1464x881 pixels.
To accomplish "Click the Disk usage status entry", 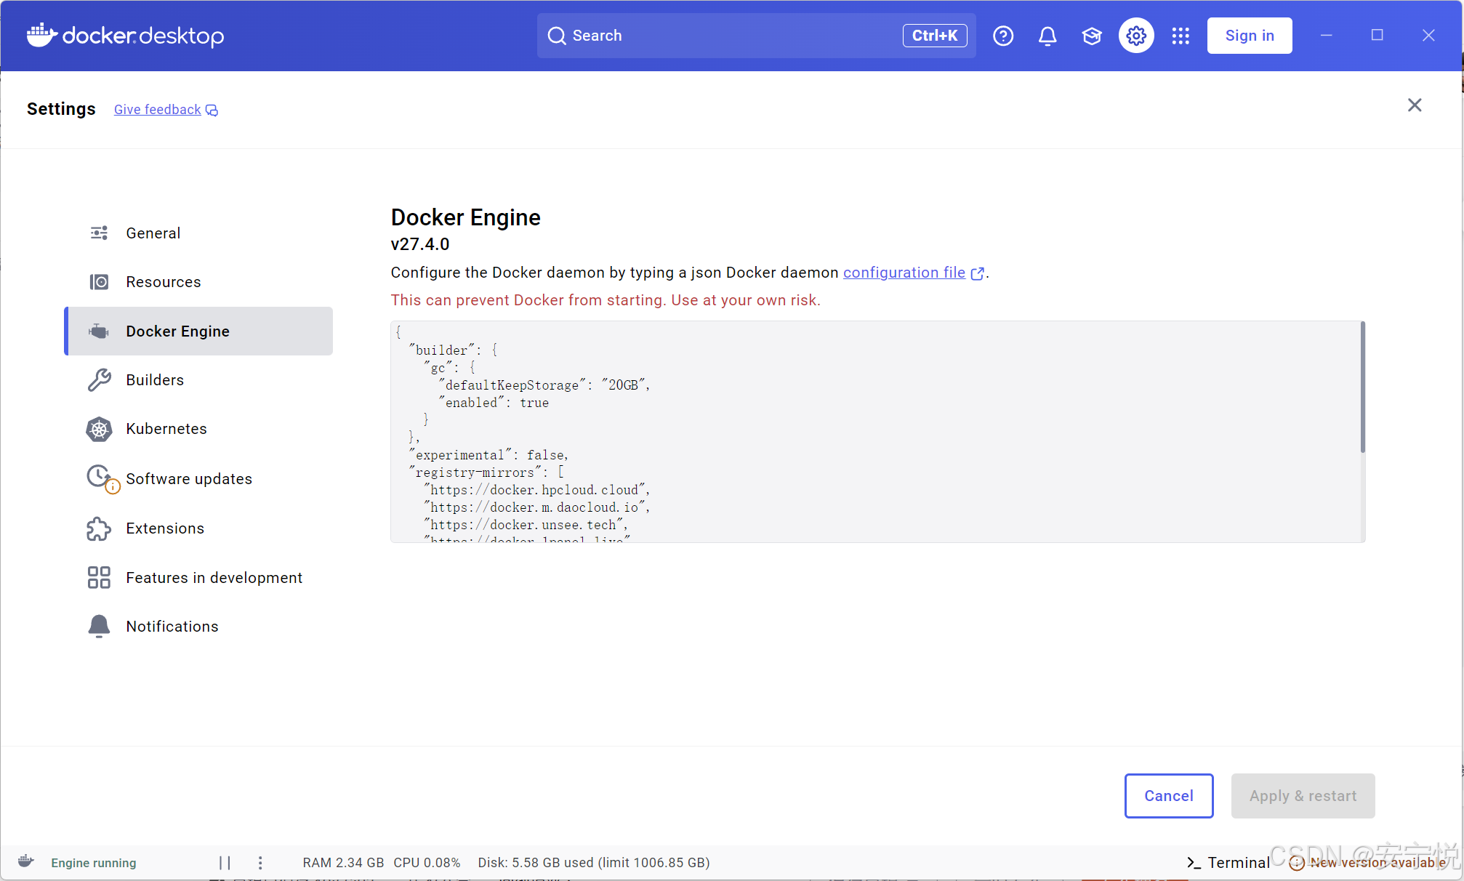I will (594, 863).
